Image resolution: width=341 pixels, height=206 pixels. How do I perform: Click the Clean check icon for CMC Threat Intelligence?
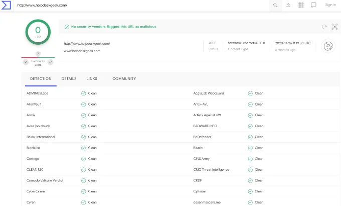tap(250, 170)
